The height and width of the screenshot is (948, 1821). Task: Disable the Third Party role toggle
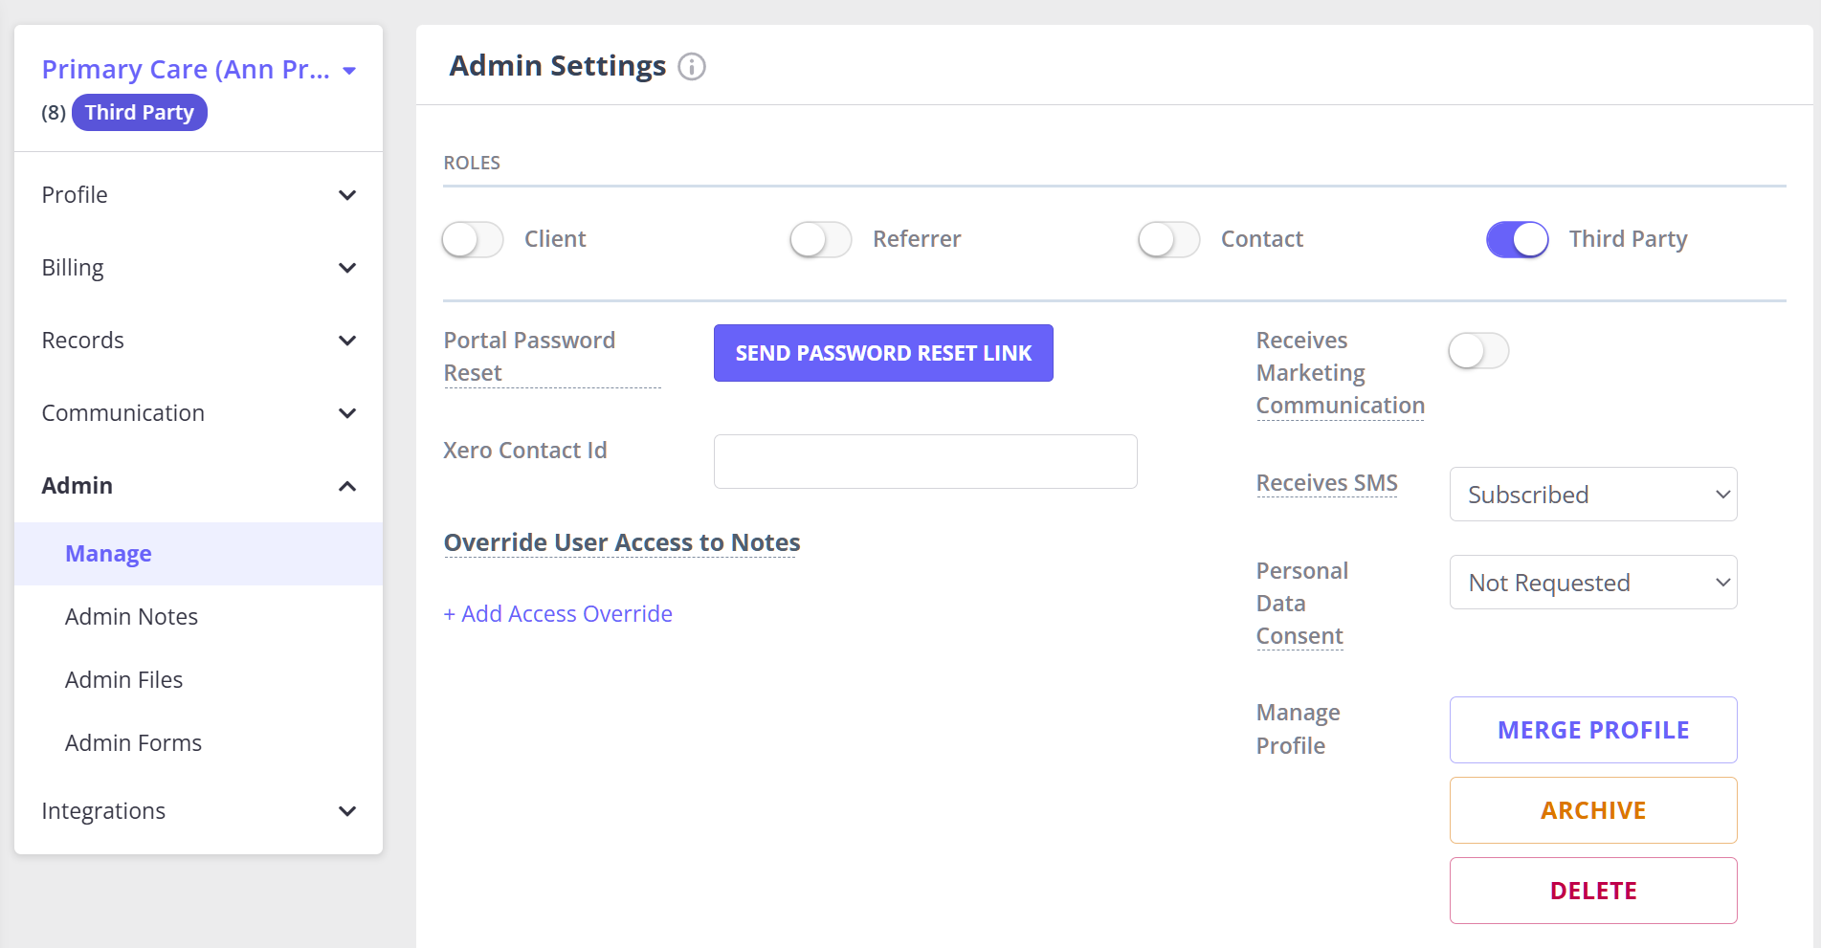[1517, 239]
